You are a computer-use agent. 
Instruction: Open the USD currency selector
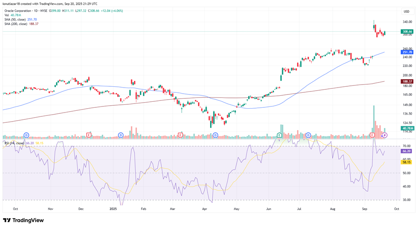[406, 11]
